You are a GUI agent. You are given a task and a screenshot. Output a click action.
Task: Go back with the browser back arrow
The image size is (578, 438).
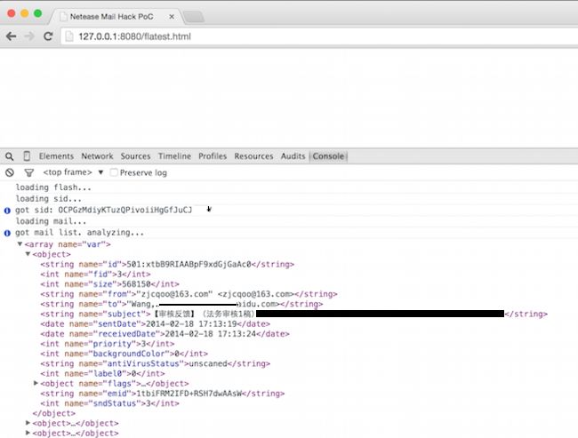click(x=11, y=36)
